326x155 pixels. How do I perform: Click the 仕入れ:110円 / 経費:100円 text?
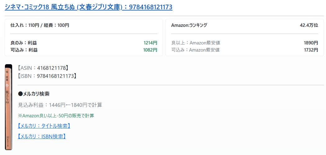coord(40,25)
